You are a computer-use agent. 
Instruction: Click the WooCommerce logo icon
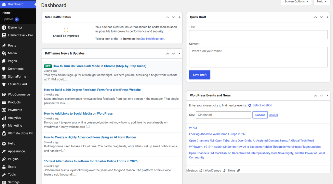(4, 94)
